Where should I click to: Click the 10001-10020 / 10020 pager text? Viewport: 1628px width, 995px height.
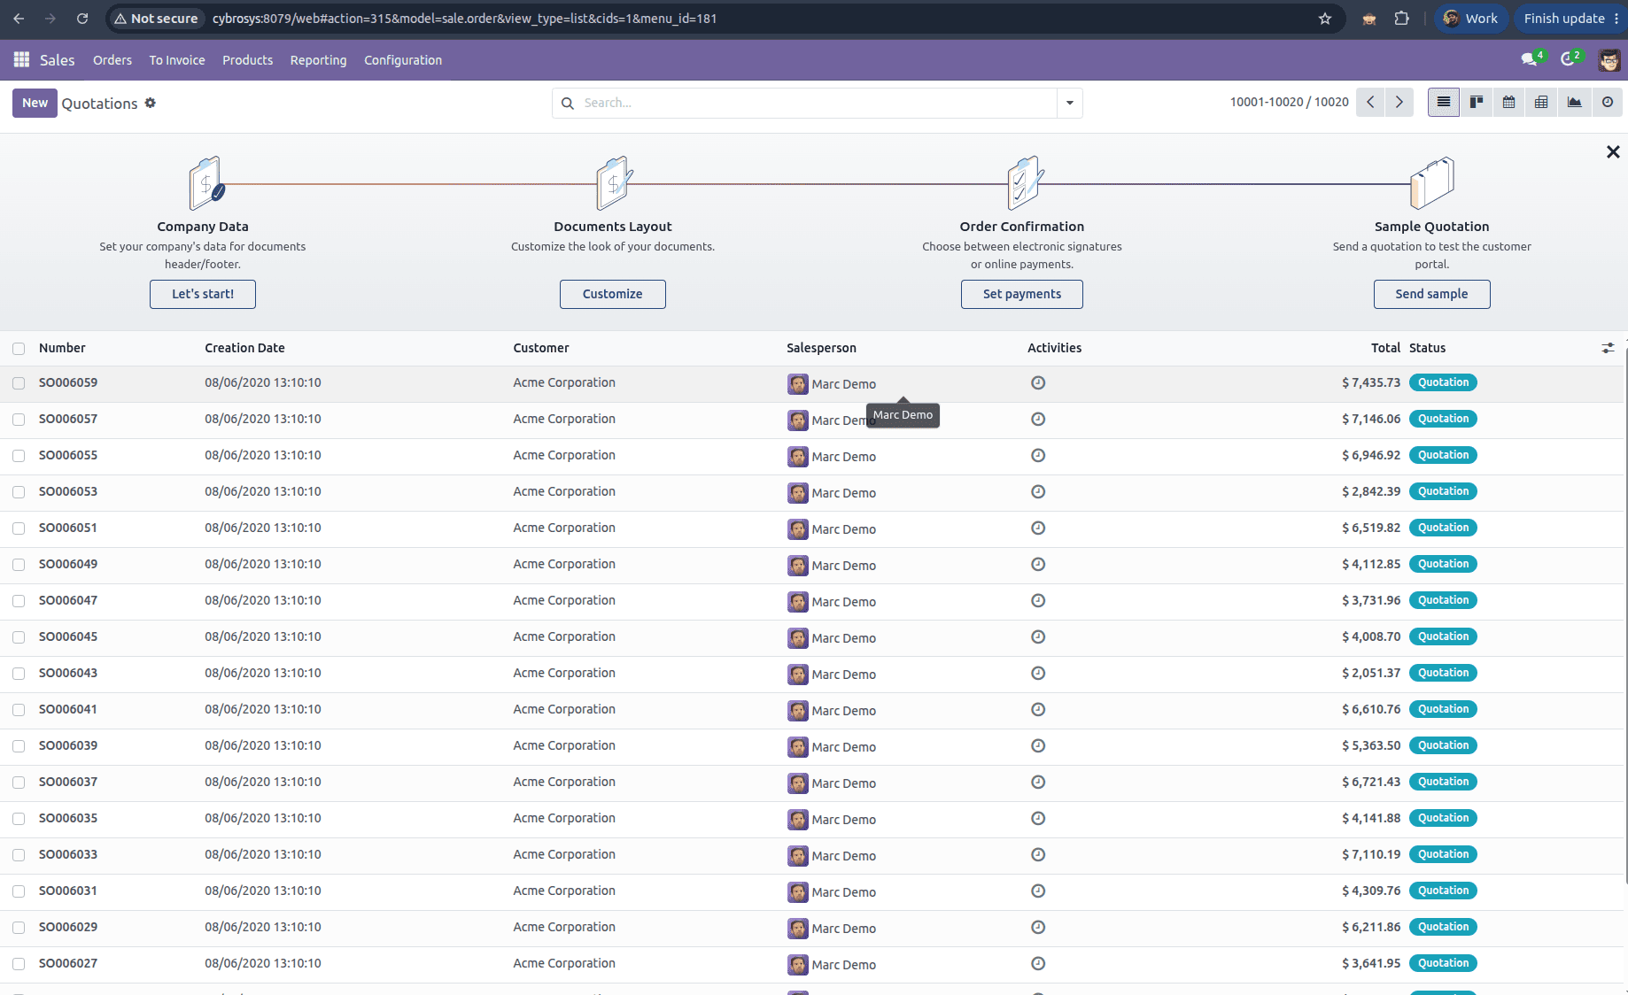[1289, 103]
